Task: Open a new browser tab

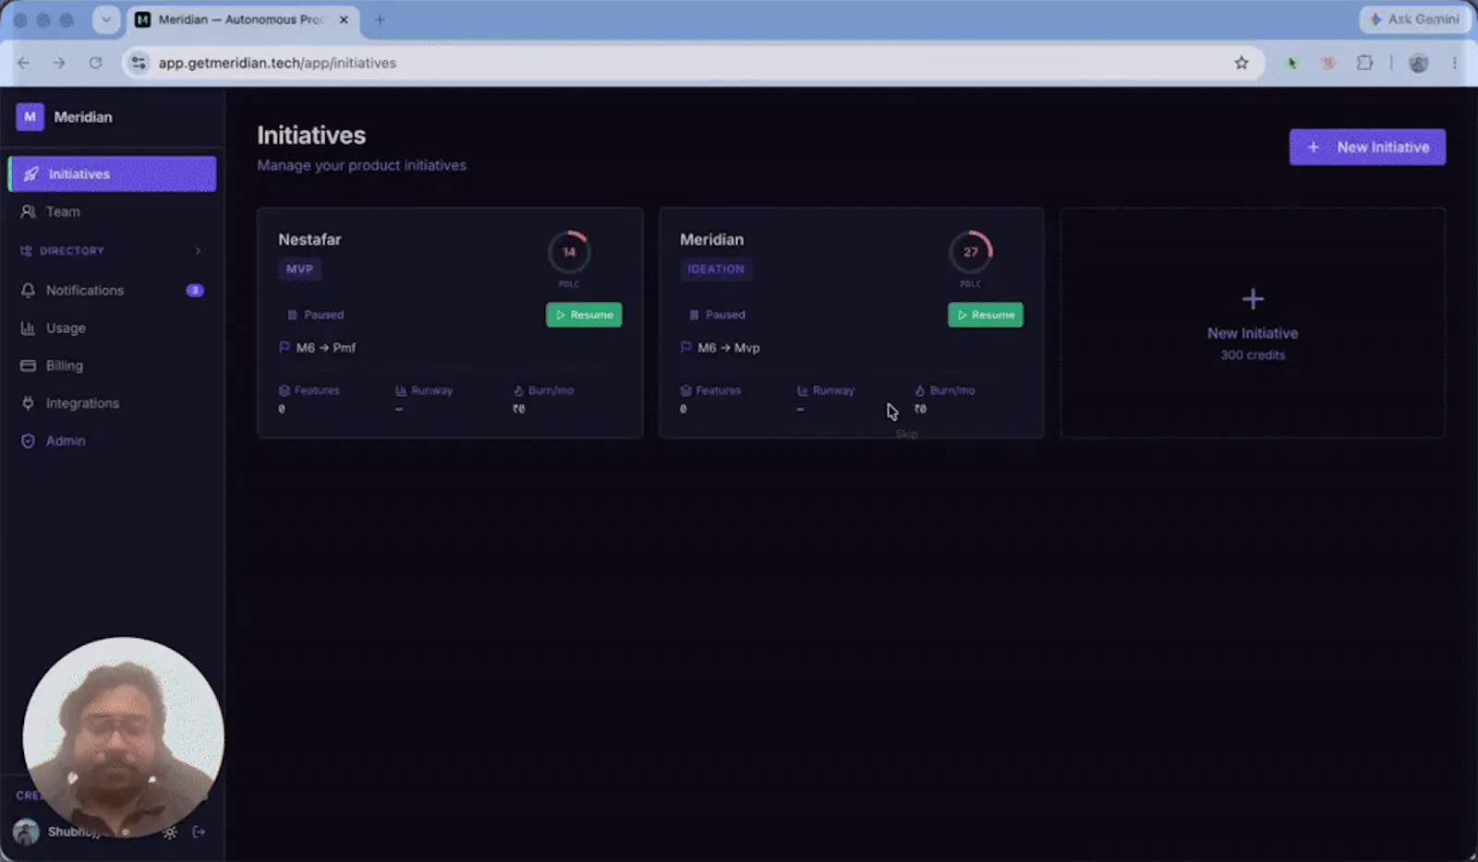Action: [380, 19]
